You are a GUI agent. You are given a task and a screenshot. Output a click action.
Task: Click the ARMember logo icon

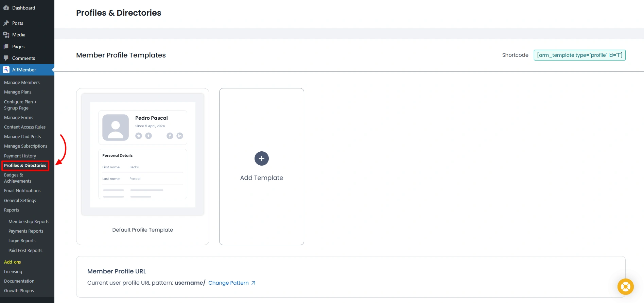tap(6, 70)
